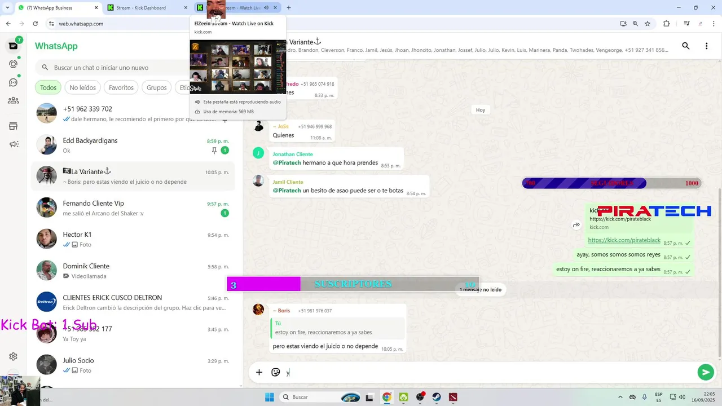This screenshot has width=722, height=406.
Task: Open Chrome media controls icon
Action: pyautogui.click(x=686, y=24)
